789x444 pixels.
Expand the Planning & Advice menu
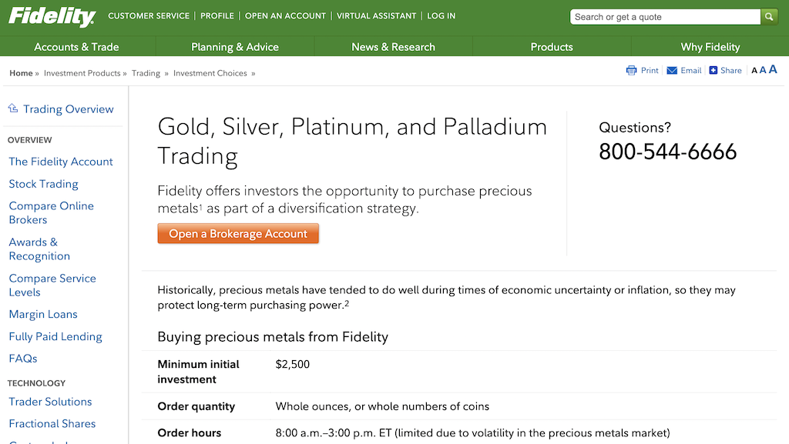coord(234,47)
